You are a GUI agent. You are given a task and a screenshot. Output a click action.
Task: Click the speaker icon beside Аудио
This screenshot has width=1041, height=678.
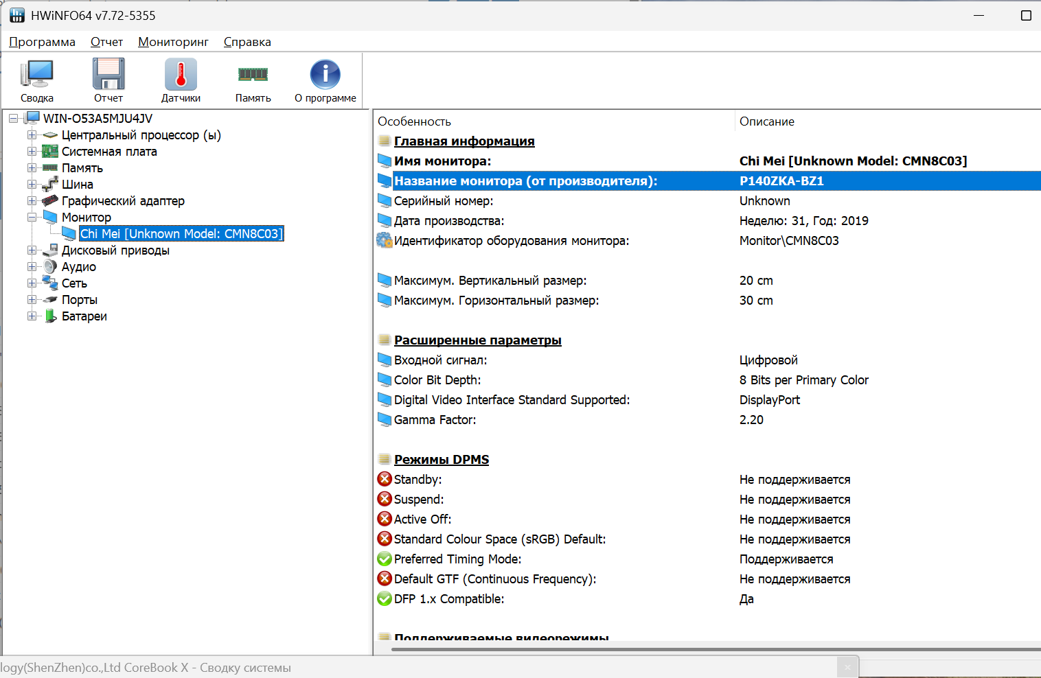[x=50, y=267]
